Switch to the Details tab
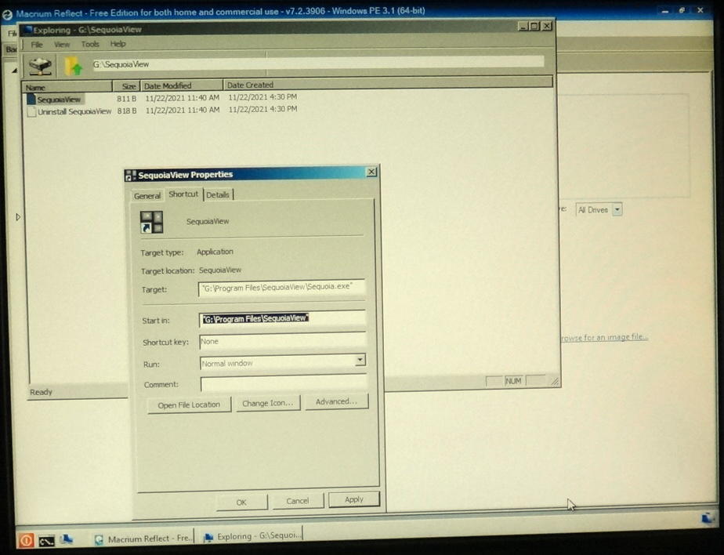The height and width of the screenshot is (555, 724). coord(218,195)
